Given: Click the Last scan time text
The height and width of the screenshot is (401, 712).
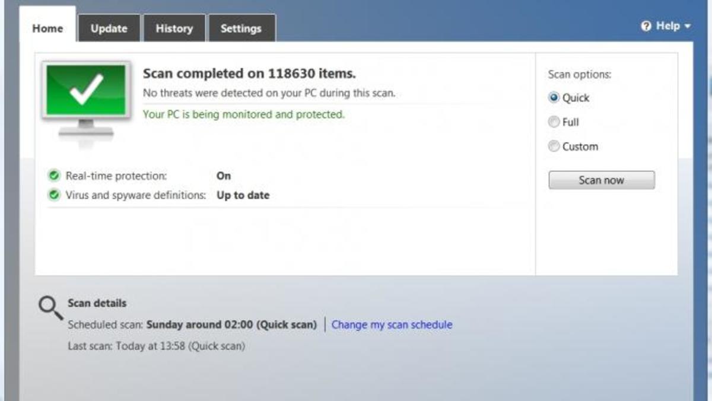Looking at the screenshot, I should coord(156,346).
